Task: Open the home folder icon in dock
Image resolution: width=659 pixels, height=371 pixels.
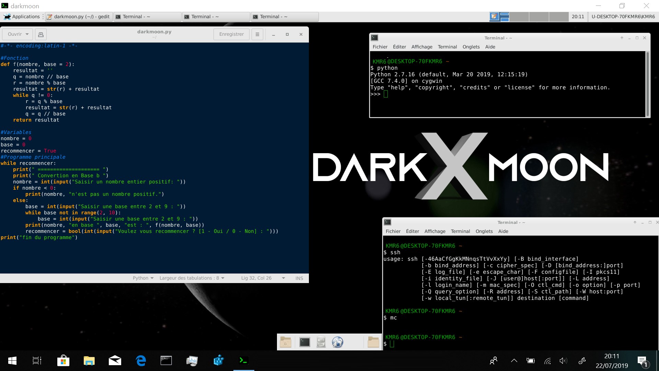Action: (373, 342)
